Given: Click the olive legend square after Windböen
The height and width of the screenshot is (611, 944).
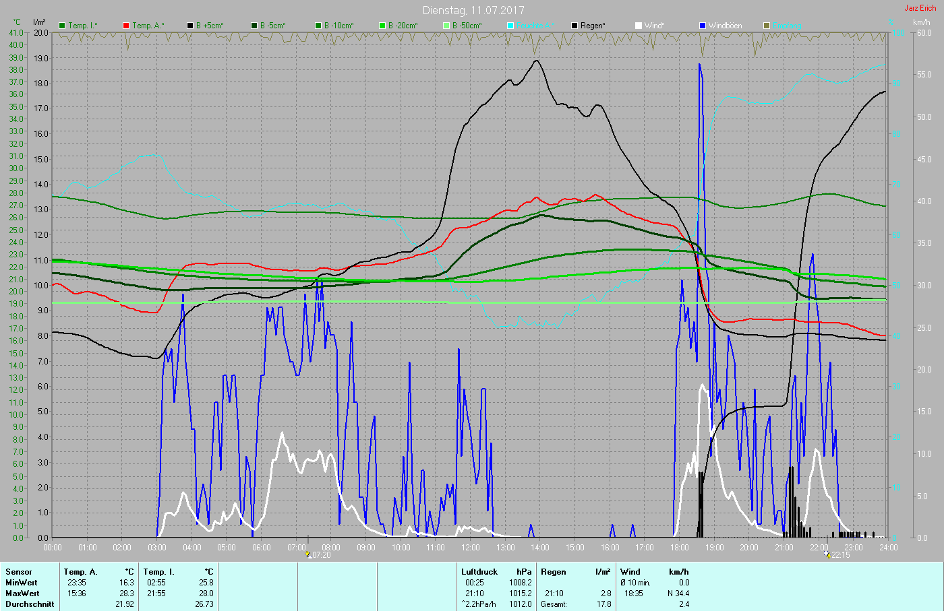Looking at the screenshot, I should [767, 26].
